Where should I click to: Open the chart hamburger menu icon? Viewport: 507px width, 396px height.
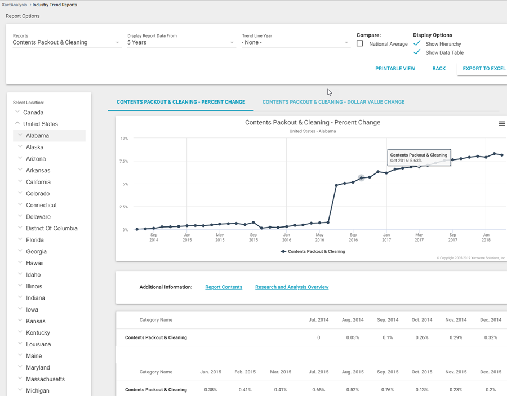(501, 124)
